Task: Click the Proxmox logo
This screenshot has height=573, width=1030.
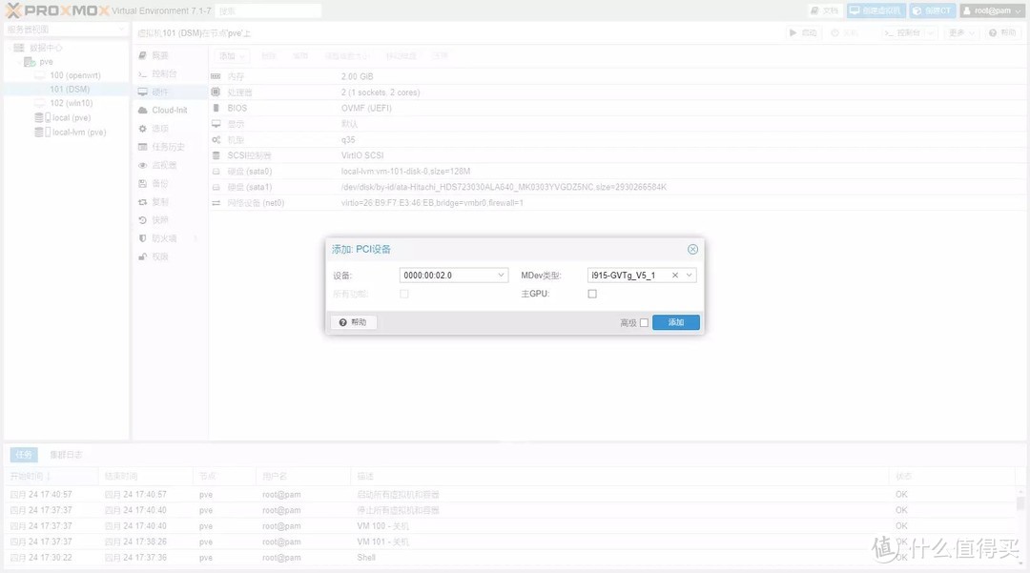Action: coord(57,10)
